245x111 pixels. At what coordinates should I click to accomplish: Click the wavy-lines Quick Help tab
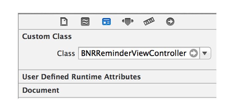pyautogui.click(x=85, y=22)
